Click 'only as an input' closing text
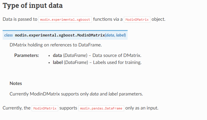This screenshot has height=120, width=207. click(142, 108)
